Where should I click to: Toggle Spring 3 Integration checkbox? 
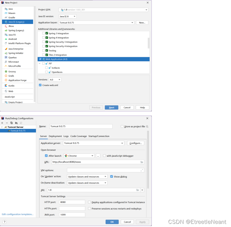(44, 33)
